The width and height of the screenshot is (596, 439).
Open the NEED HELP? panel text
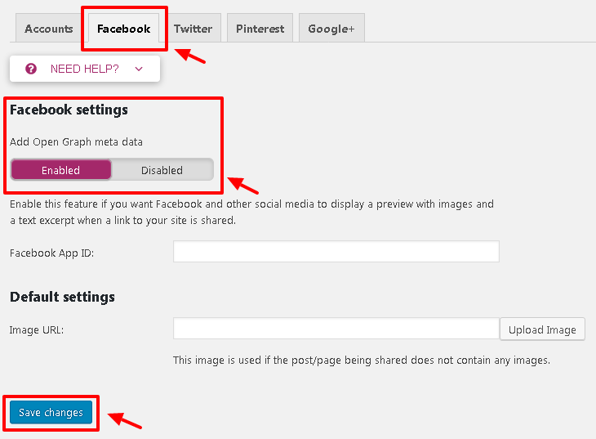point(84,69)
